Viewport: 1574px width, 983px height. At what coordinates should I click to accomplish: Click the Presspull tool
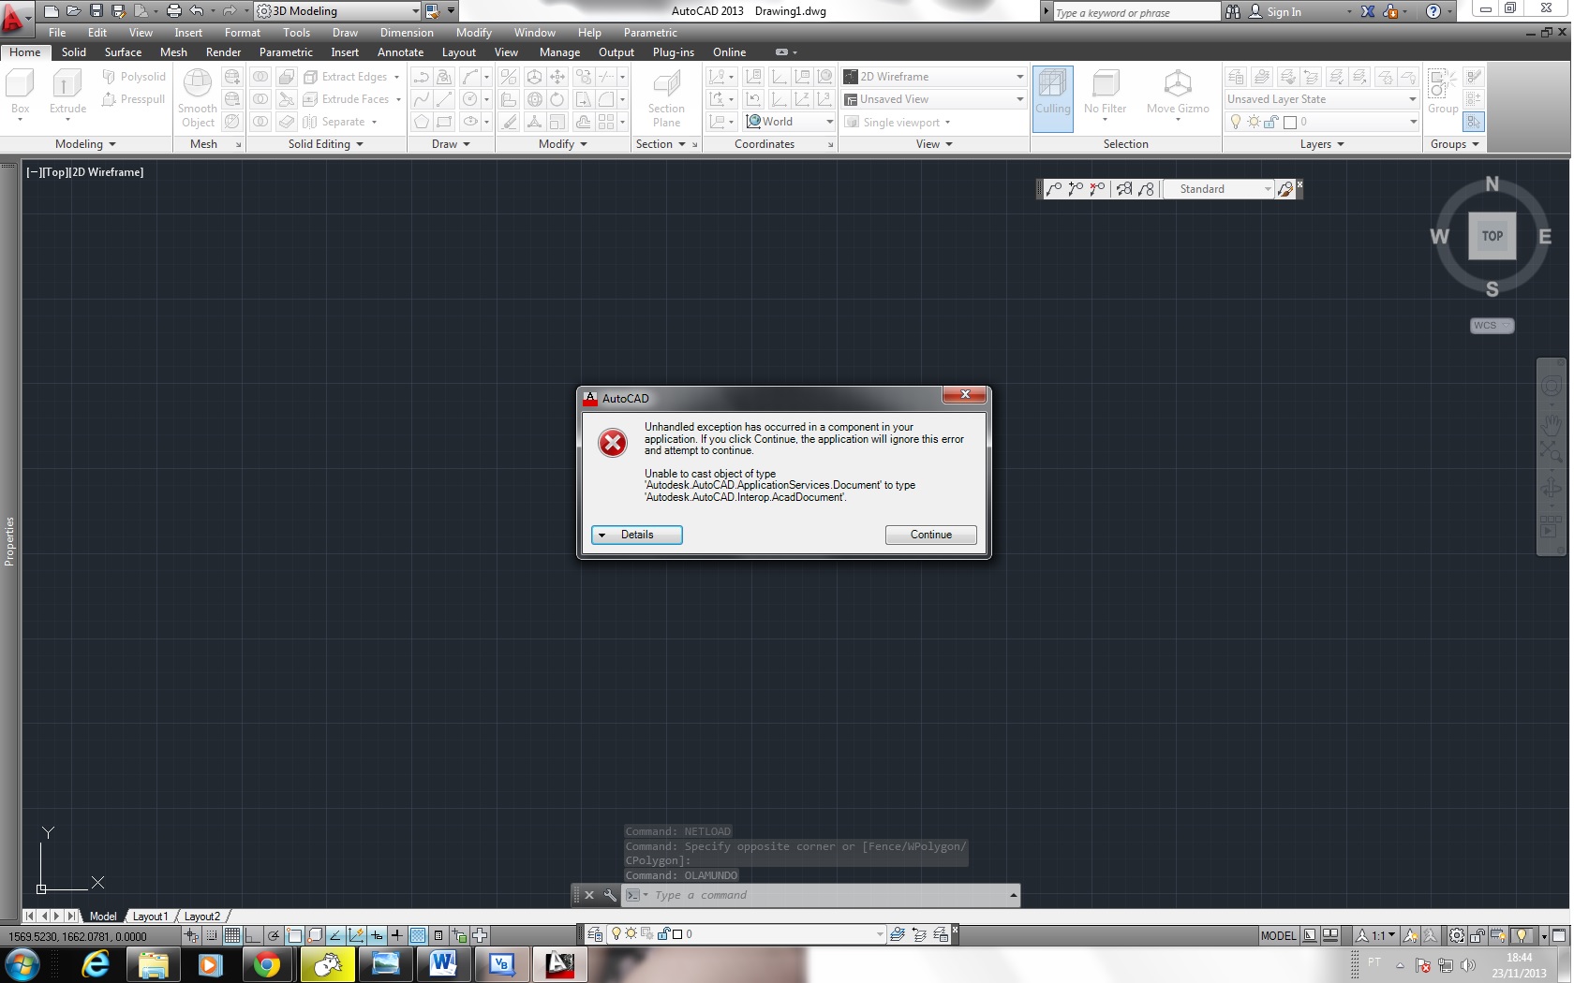[134, 99]
